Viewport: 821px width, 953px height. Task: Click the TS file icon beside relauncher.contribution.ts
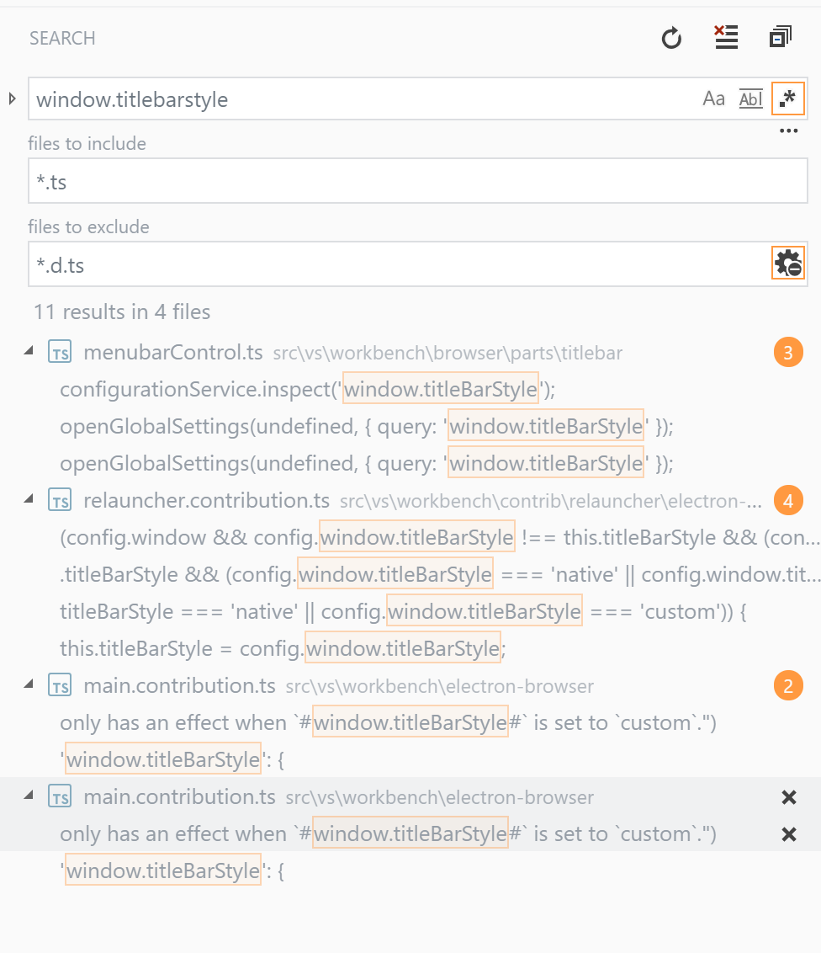point(60,499)
